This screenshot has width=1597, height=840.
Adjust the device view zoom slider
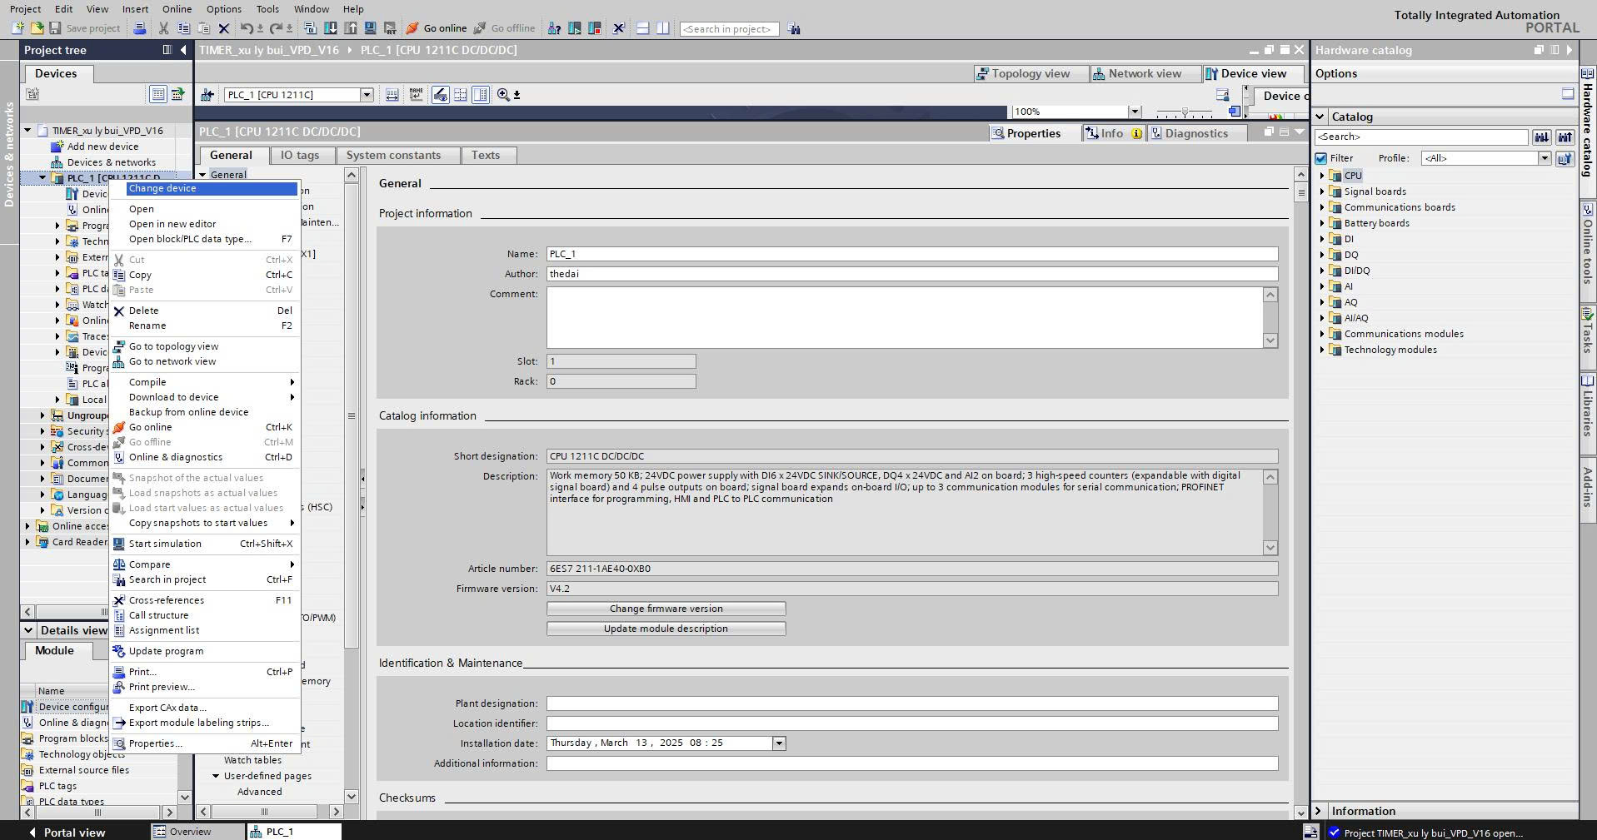point(1185,112)
